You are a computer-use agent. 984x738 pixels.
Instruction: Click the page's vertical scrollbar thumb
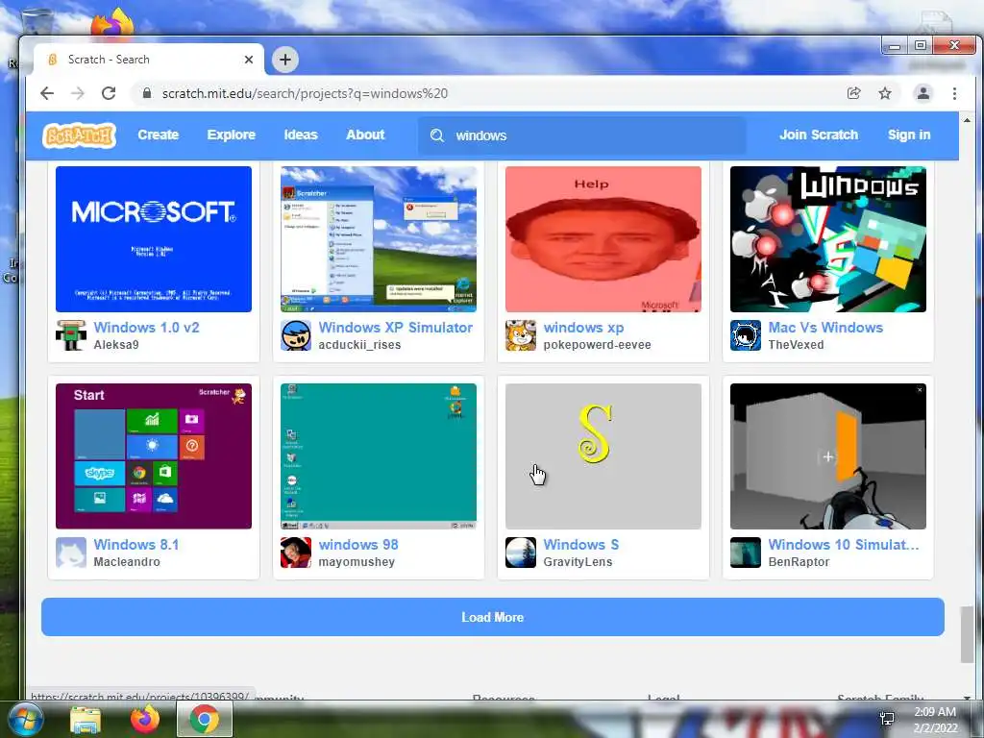tap(967, 634)
